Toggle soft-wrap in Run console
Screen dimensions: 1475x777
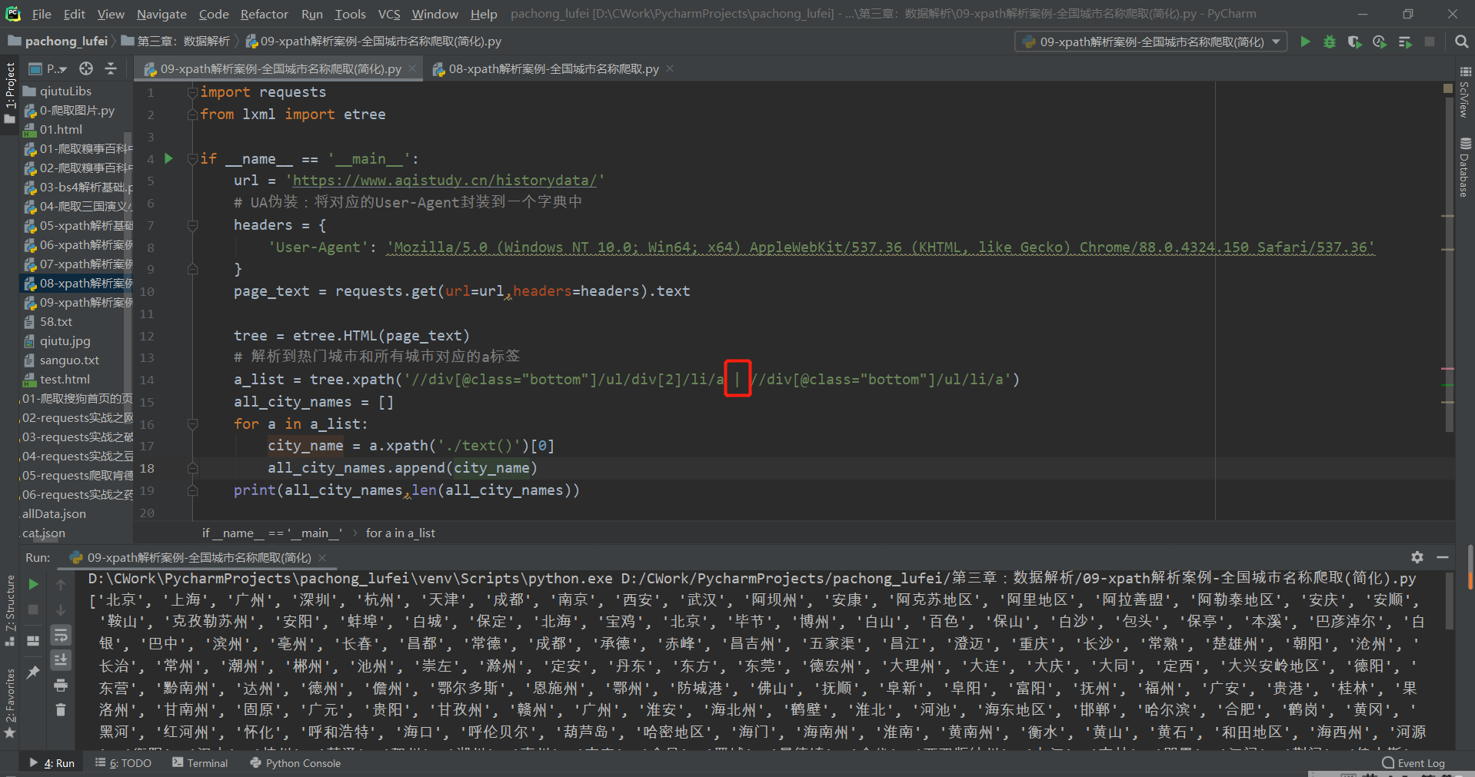[61, 635]
